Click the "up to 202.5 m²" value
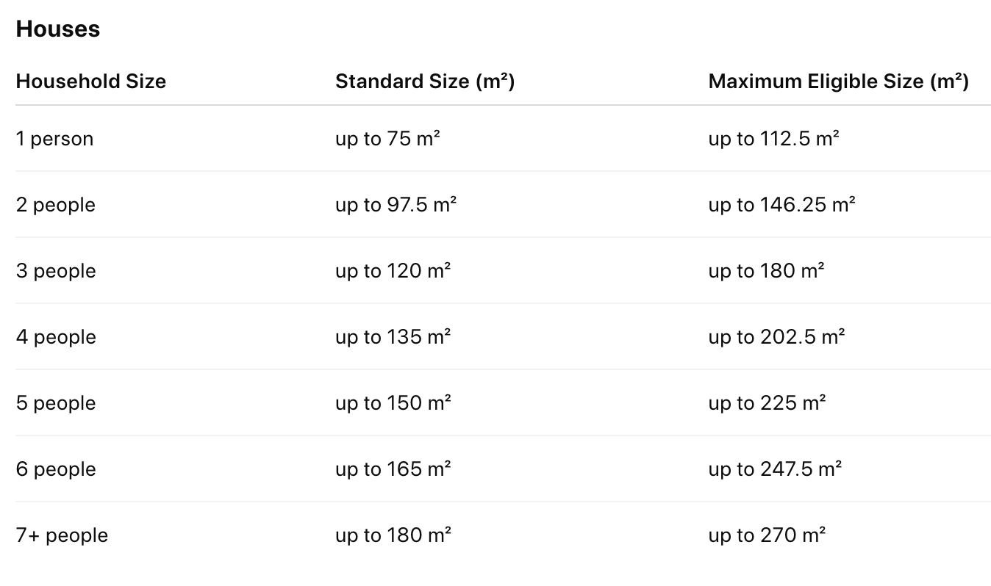The height and width of the screenshot is (586, 991). click(x=776, y=337)
